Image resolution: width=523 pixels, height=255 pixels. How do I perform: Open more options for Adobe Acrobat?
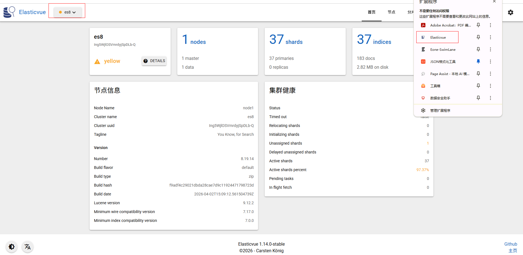pyautogui.click(x=490, y=25)
